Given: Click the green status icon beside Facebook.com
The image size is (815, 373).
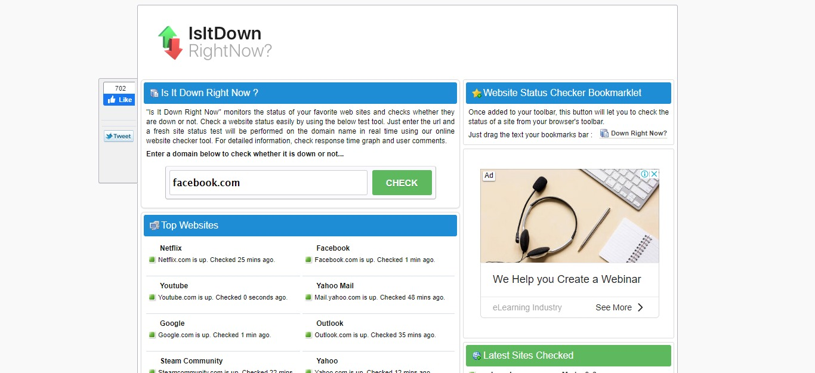Looking at the screenshot, I should pos(308,260).
